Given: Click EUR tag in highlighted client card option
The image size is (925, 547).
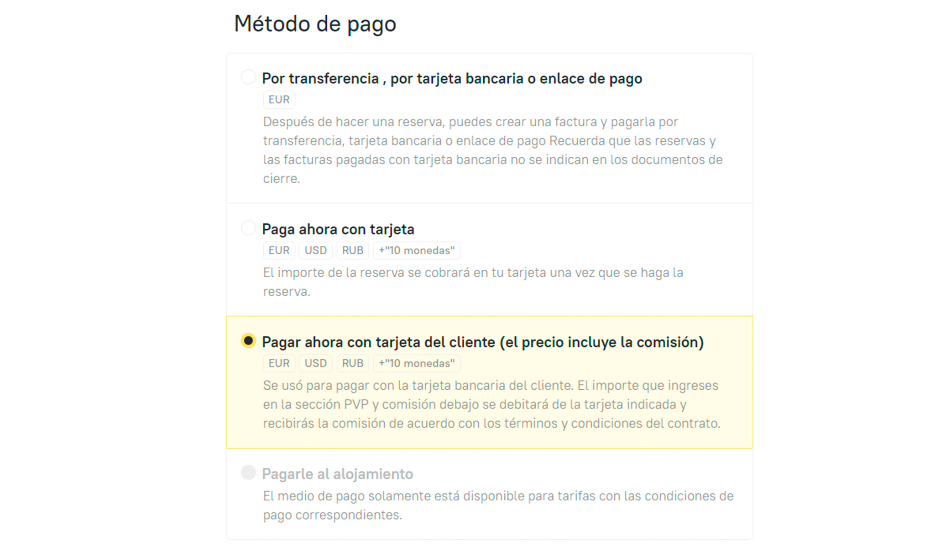Looking at the screenshot, I should pos(279,363).
